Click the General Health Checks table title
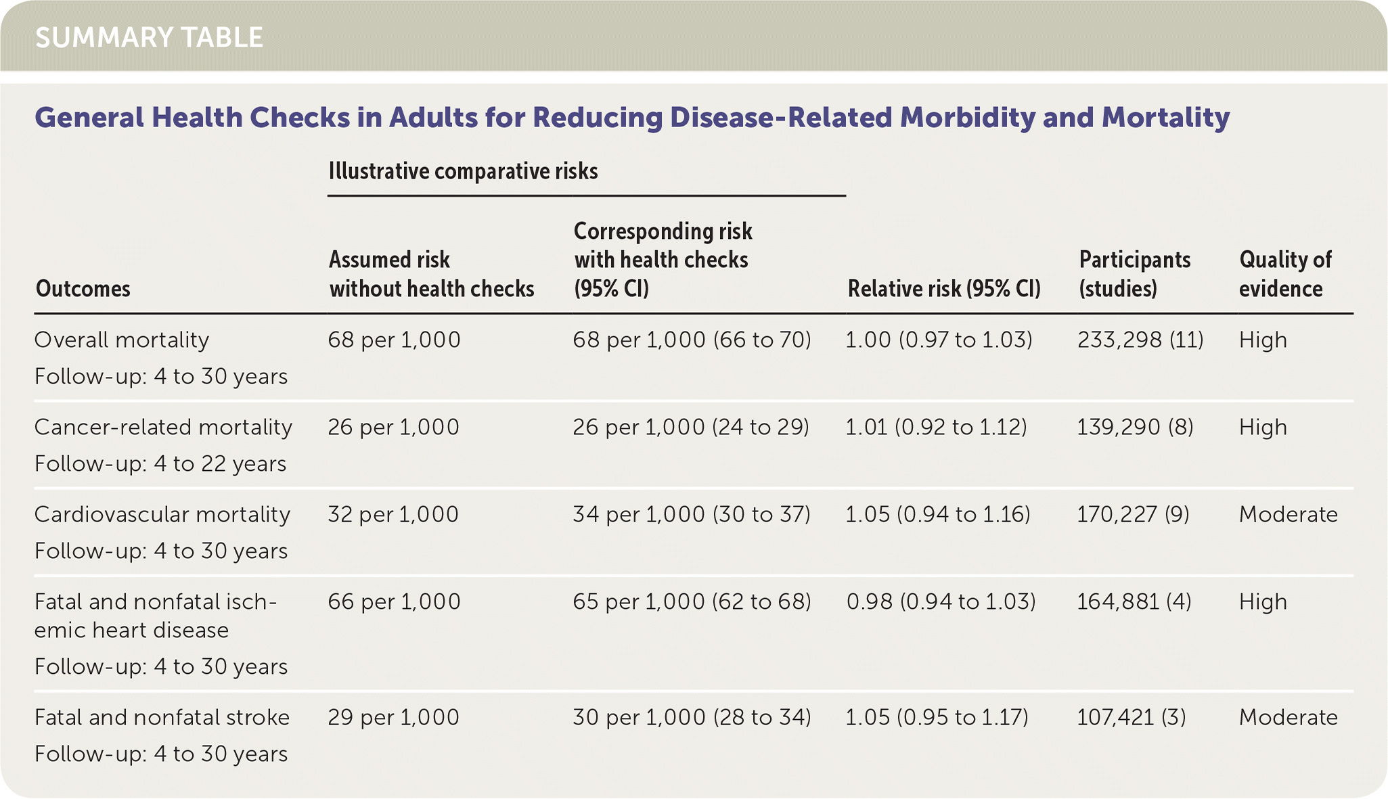The height and width of the screenshot is (799, 1388). pos(631,118)
